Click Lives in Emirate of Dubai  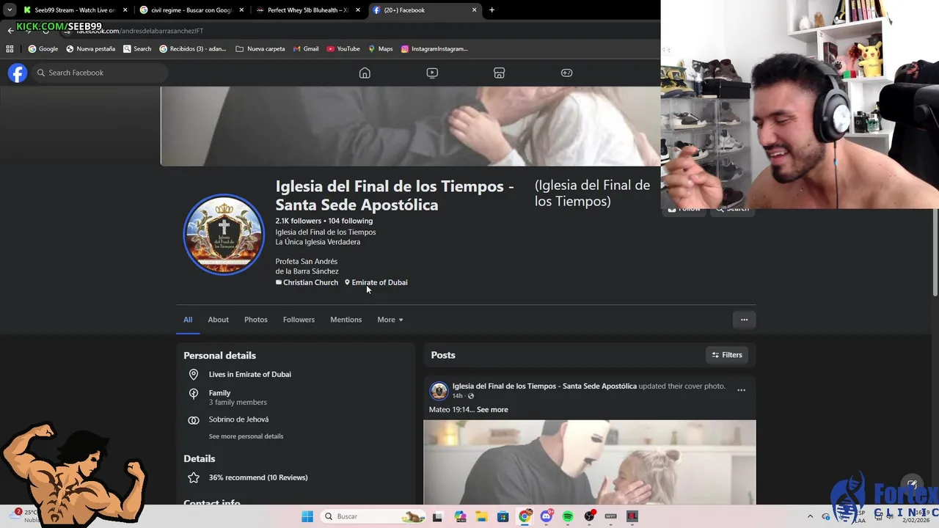(x=249, y=374)
